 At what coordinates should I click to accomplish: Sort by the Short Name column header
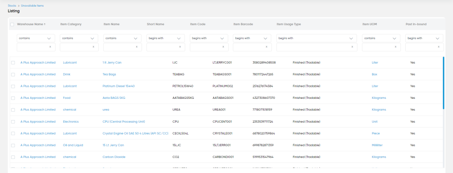pos(155,24)
